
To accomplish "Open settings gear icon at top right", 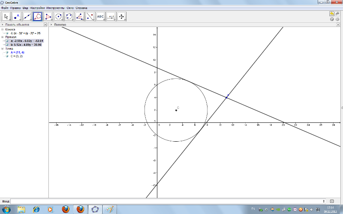I will 337,19.
